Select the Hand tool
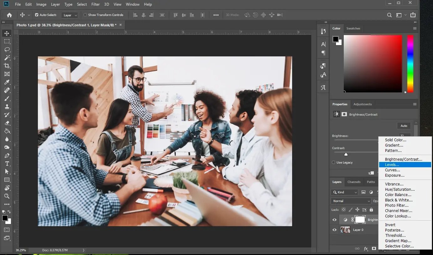Screen dimensions: 433x255 [x=7, y=188]
